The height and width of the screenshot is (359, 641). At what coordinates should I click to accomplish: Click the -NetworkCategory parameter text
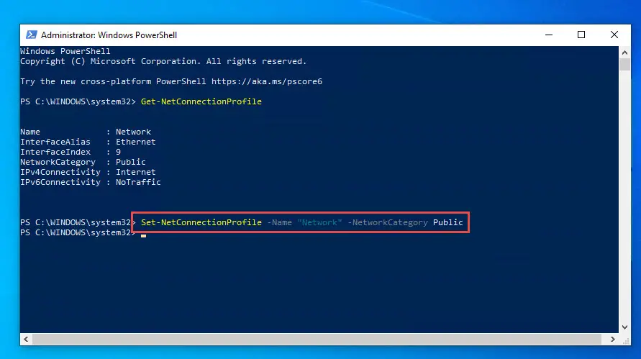[x=388, y=222]
